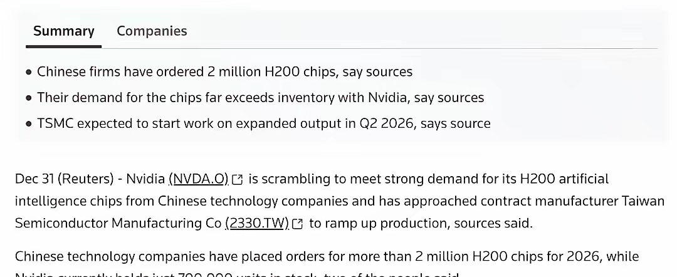Click the bullet about TSMC expanded output
The width and height of the screenshot is (677, 277).
point(263,123)
